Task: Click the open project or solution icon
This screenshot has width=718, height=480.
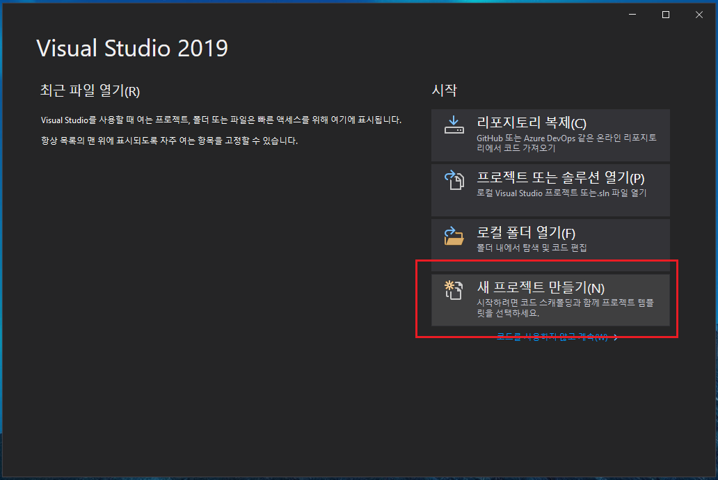Action: [454, 180]
